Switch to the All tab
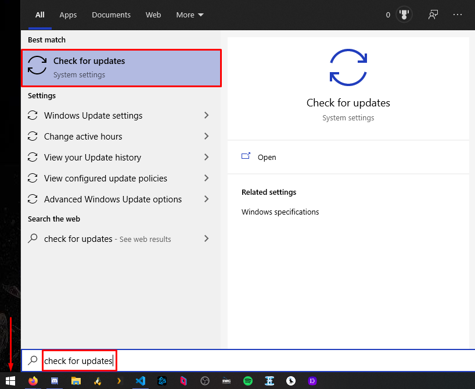The height and width of the screenshot is (389, 475). click(x=39, y=15)
